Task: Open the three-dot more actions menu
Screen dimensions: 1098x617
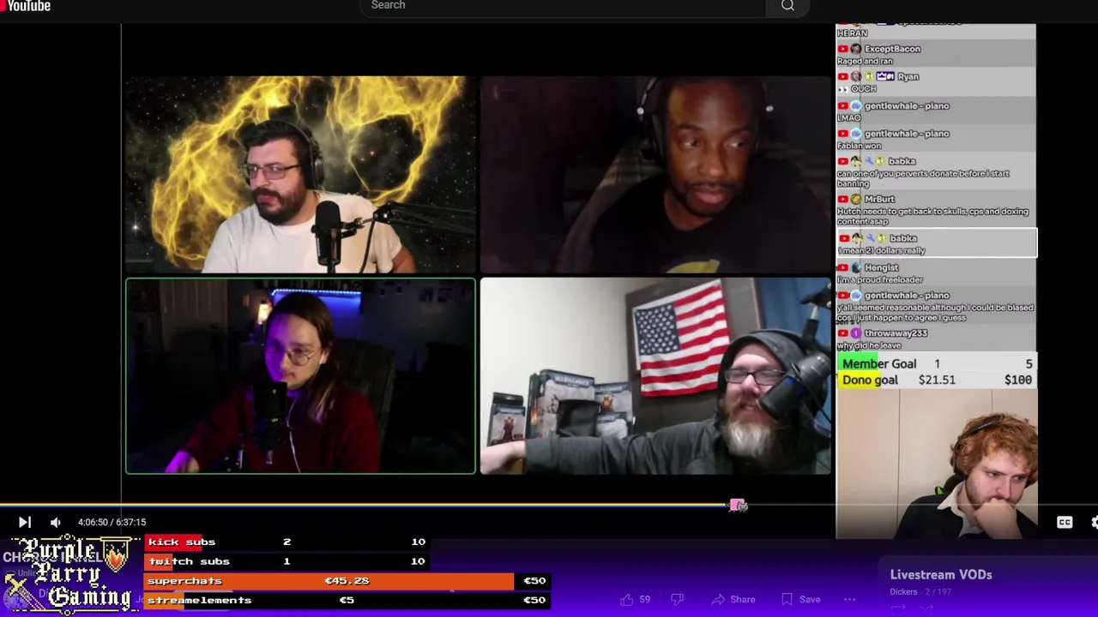Action: [849, 600]
